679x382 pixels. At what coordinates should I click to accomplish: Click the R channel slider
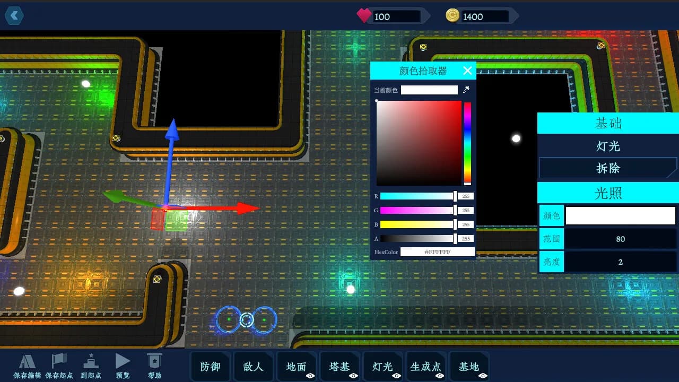point(418,196)
